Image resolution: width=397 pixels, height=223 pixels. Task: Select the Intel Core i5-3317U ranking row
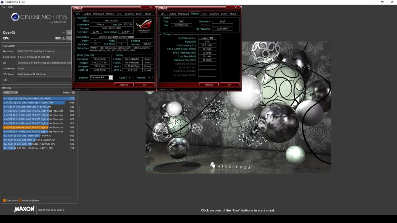[39, 148]
